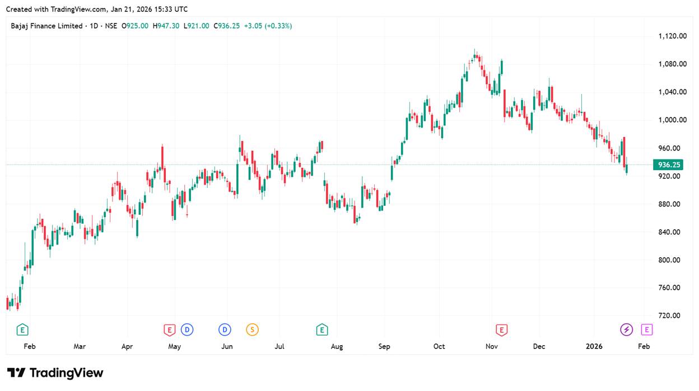The image size is (699, 391).
Task: Open the green earnings E icon before Aug
Action: [x=322, y=330]
